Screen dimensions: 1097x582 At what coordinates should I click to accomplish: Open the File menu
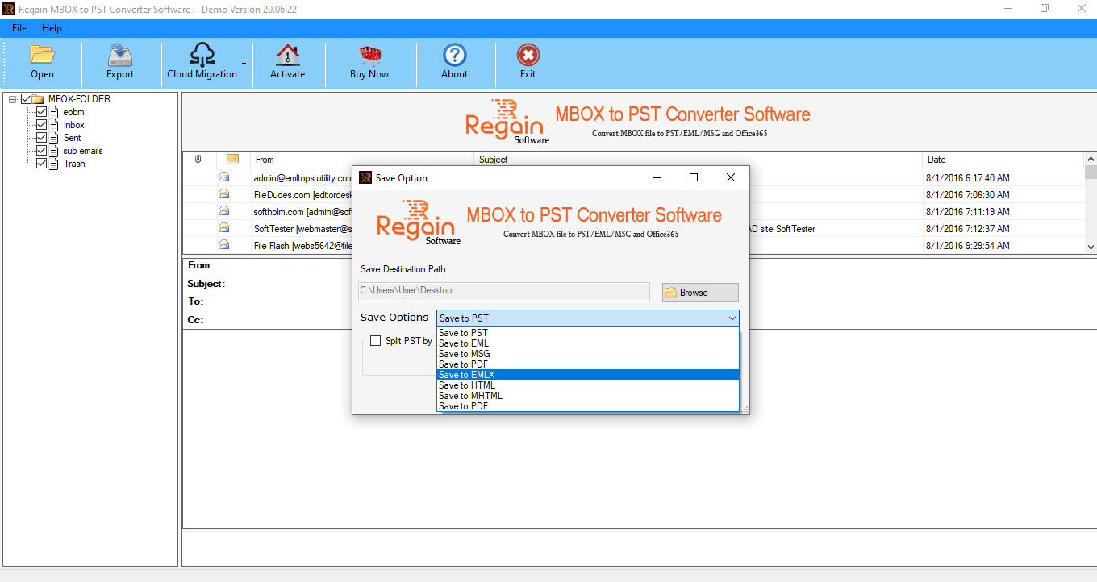click(x=19, y=27)
